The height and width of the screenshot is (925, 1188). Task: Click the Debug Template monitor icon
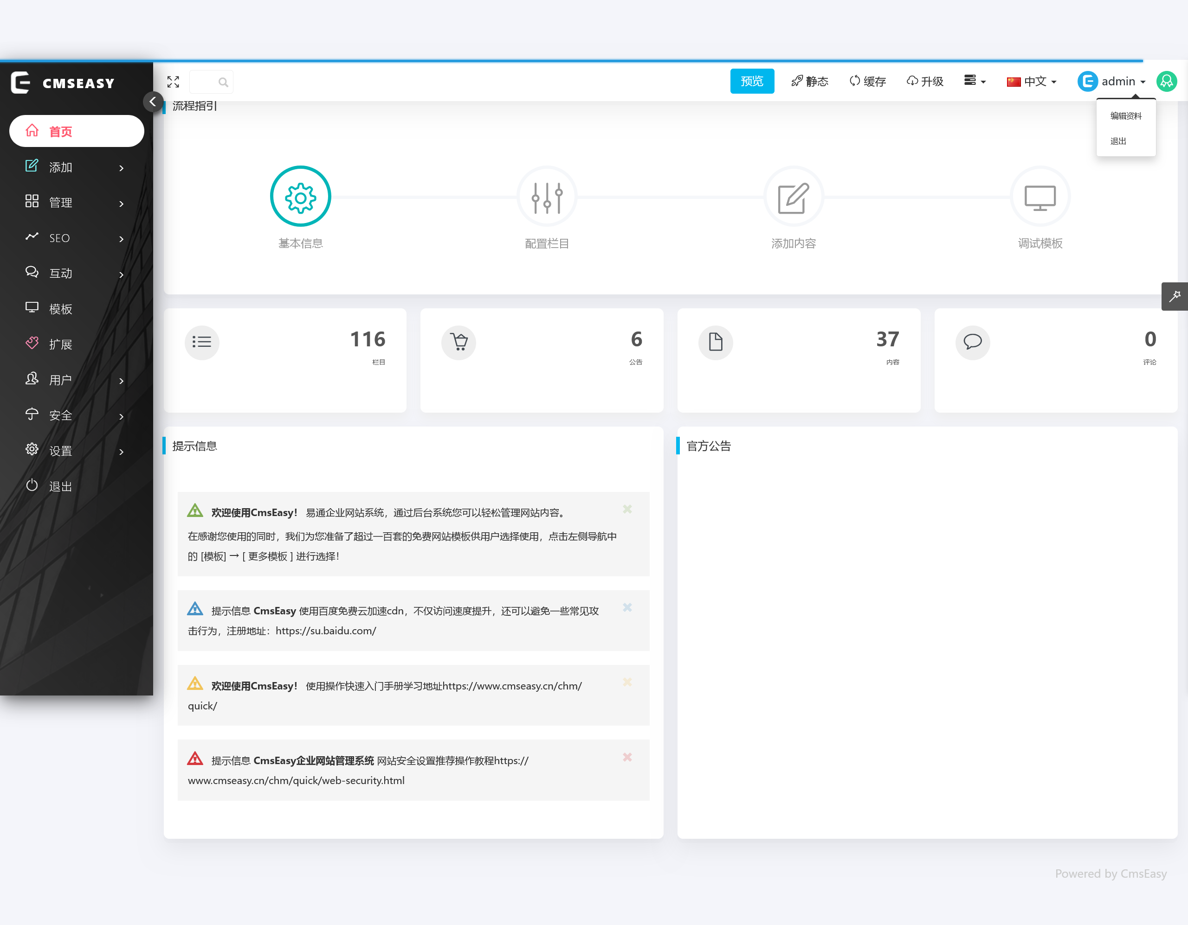click(x=1039, y=196)
